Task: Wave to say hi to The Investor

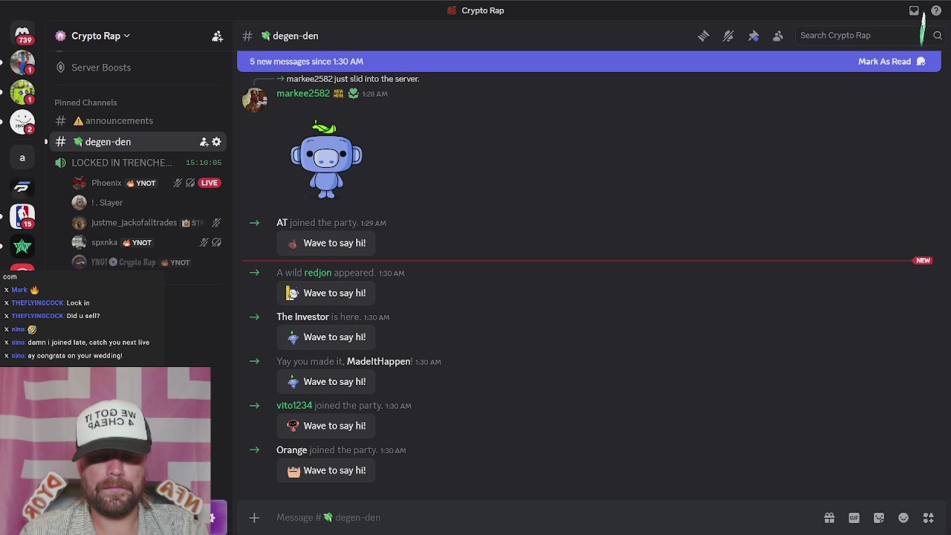Action: 326,337
